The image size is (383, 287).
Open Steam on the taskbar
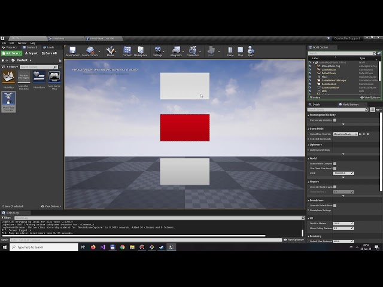point(162,247)
